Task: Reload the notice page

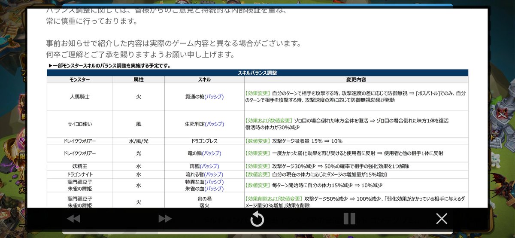Action: tap(257, 219)
